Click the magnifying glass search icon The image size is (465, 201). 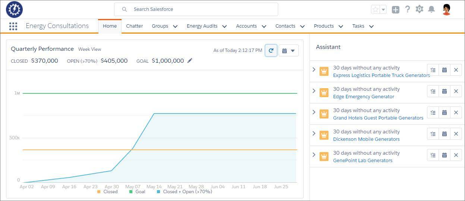coord(125,9)
